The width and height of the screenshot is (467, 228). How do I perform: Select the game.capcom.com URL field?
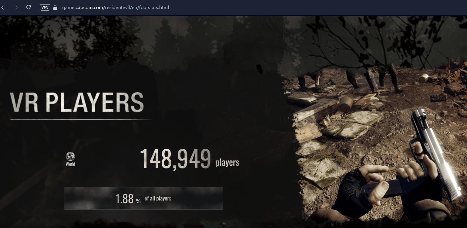coord(116,7)
